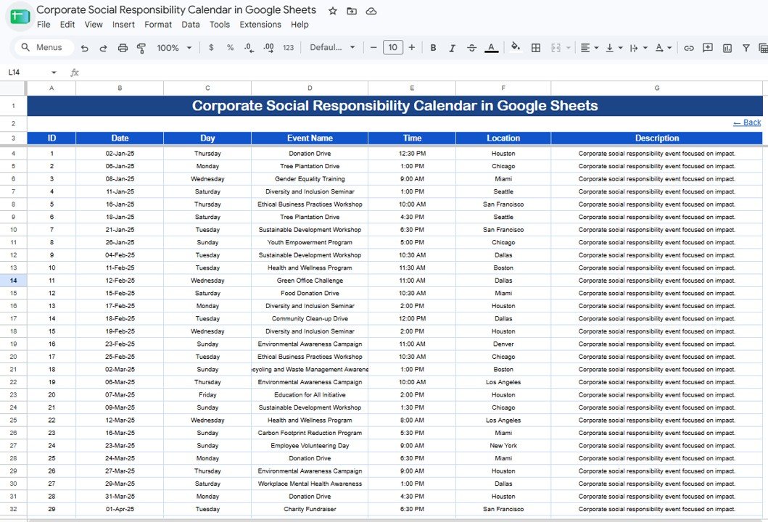Toggle italic formatting
768x522 pixels.
pos(452,48)
